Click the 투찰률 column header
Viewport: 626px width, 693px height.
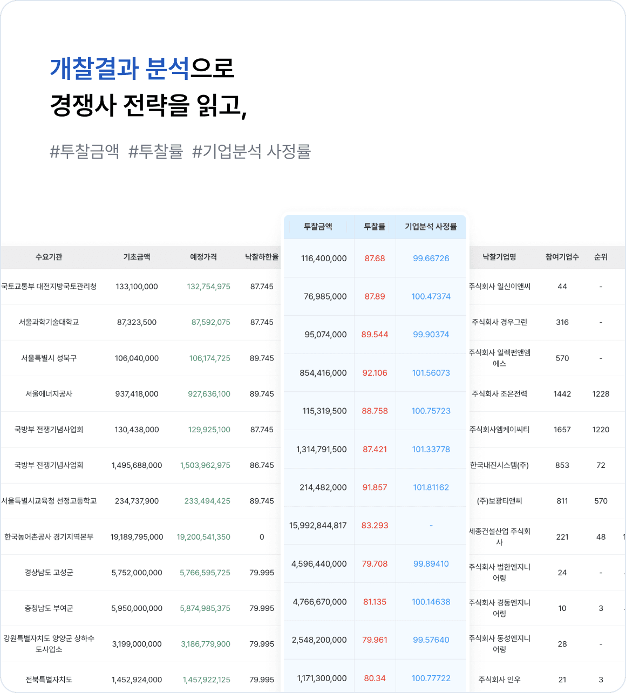[375, 227]
